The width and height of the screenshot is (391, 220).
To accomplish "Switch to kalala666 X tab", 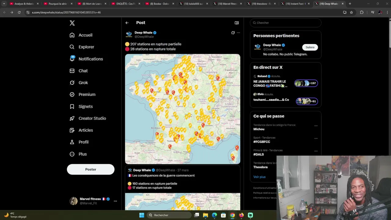I will [x=193, y=4].
